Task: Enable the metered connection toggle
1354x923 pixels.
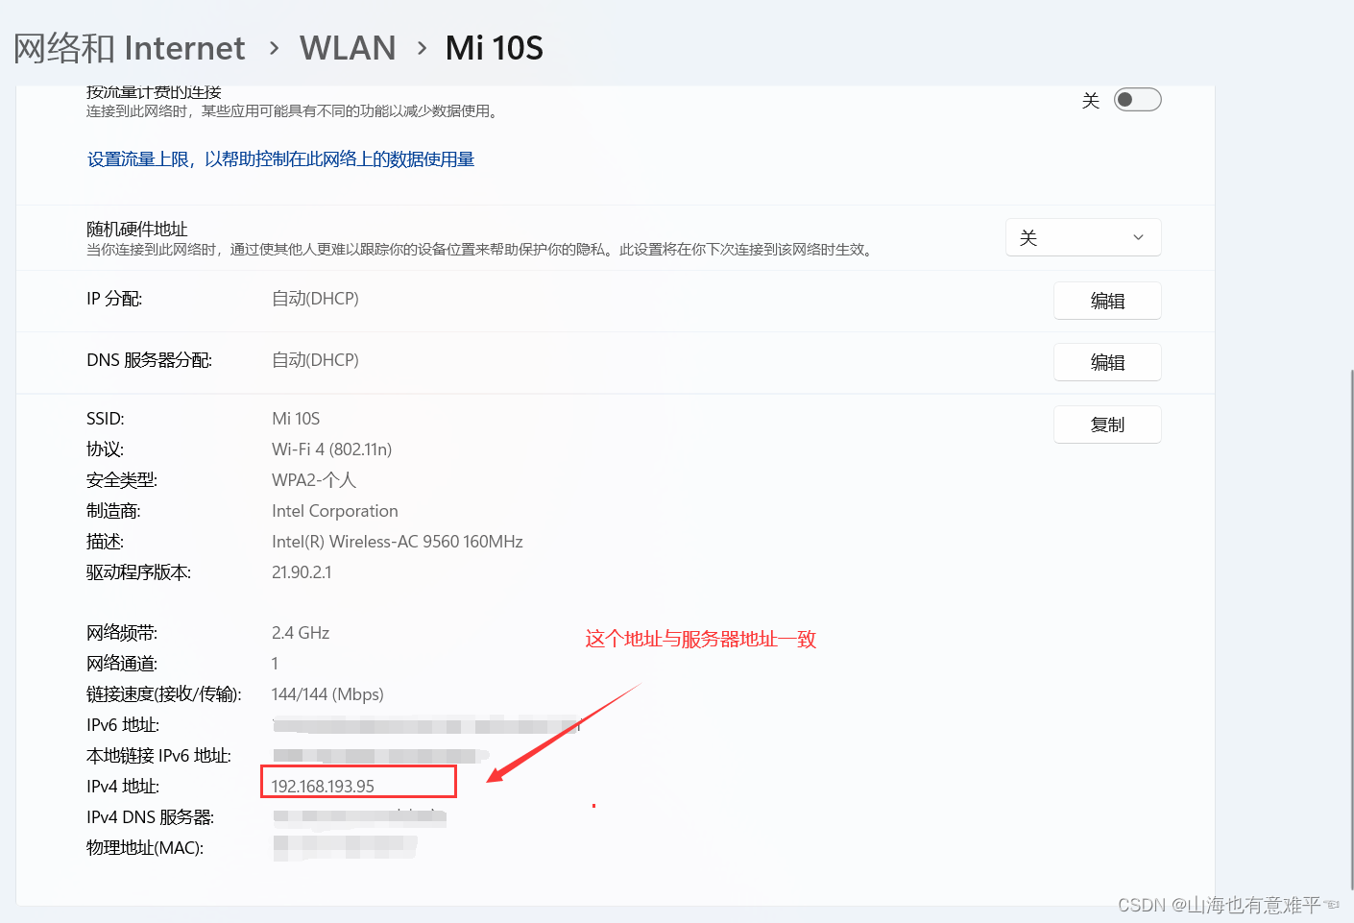Action: pyautogui.click(x=1137, y=99)
